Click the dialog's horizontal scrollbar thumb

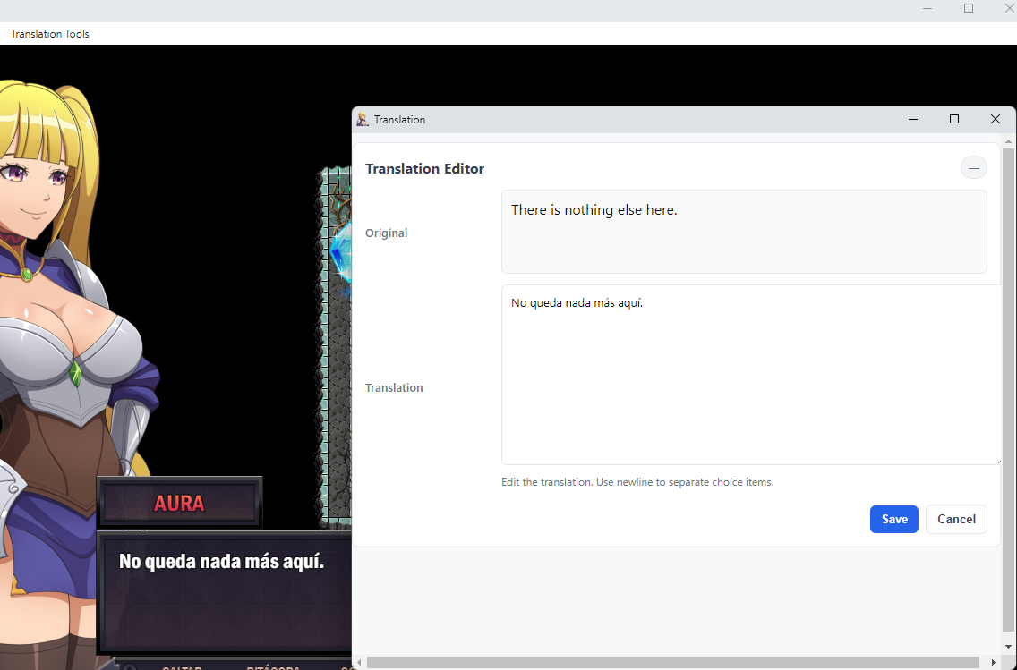pyautogui.click(x=673, y=662)
